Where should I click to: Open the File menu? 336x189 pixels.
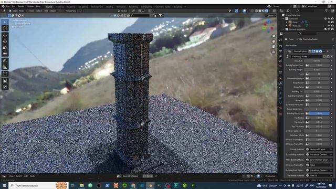pos(8,6)
